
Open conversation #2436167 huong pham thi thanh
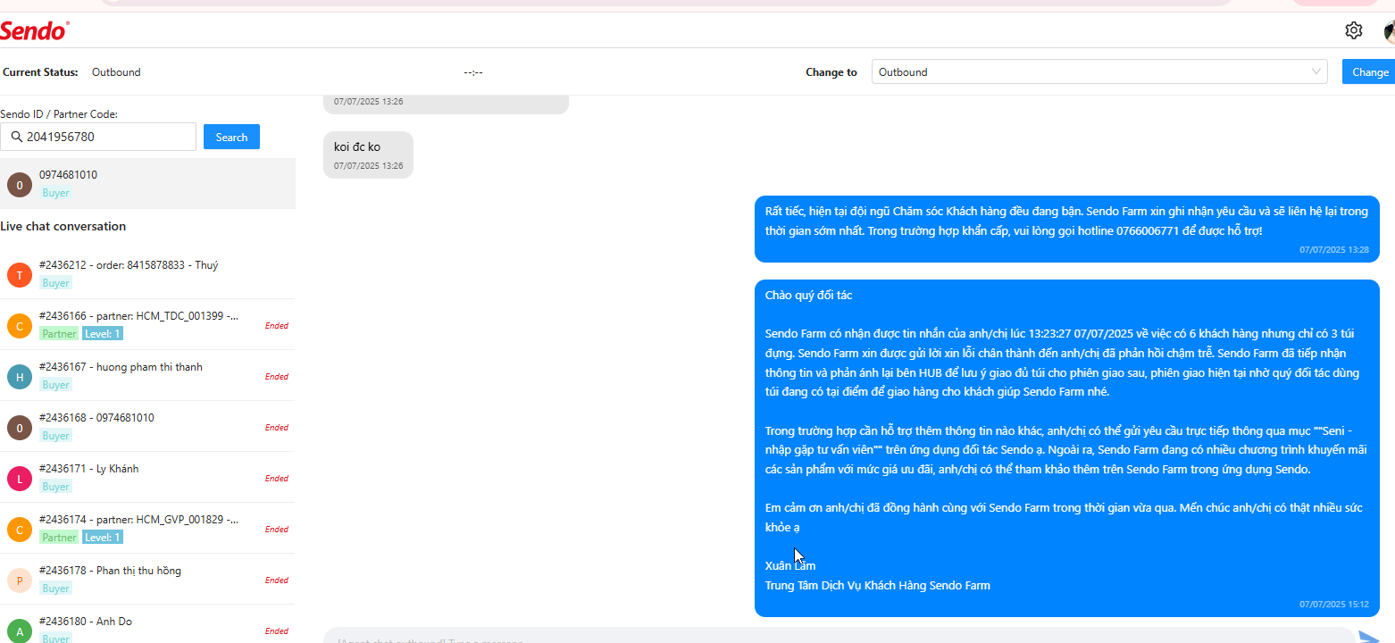coord(147,376)
